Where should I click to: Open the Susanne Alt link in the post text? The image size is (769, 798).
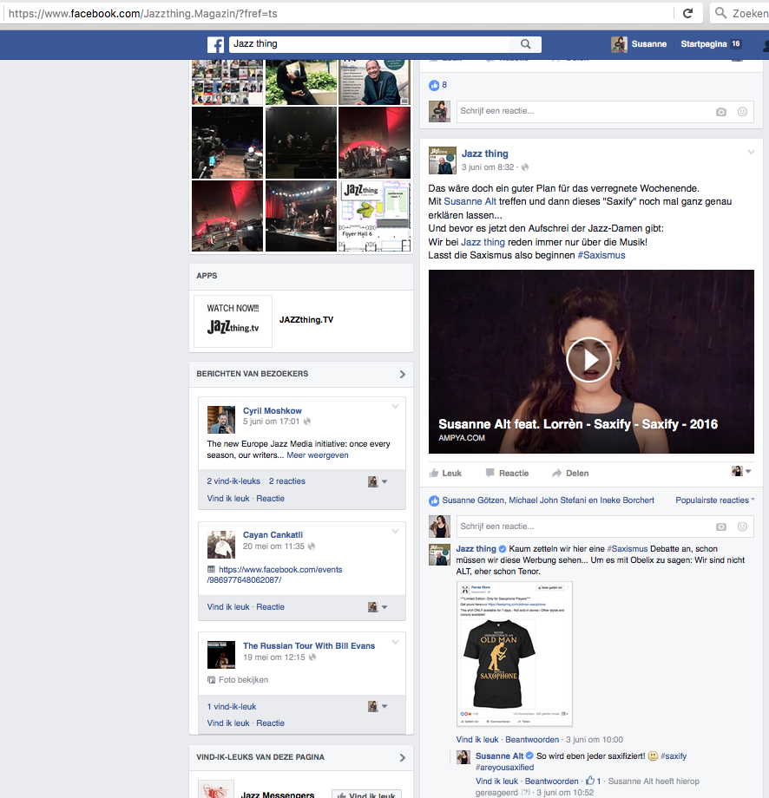[470, 201]
